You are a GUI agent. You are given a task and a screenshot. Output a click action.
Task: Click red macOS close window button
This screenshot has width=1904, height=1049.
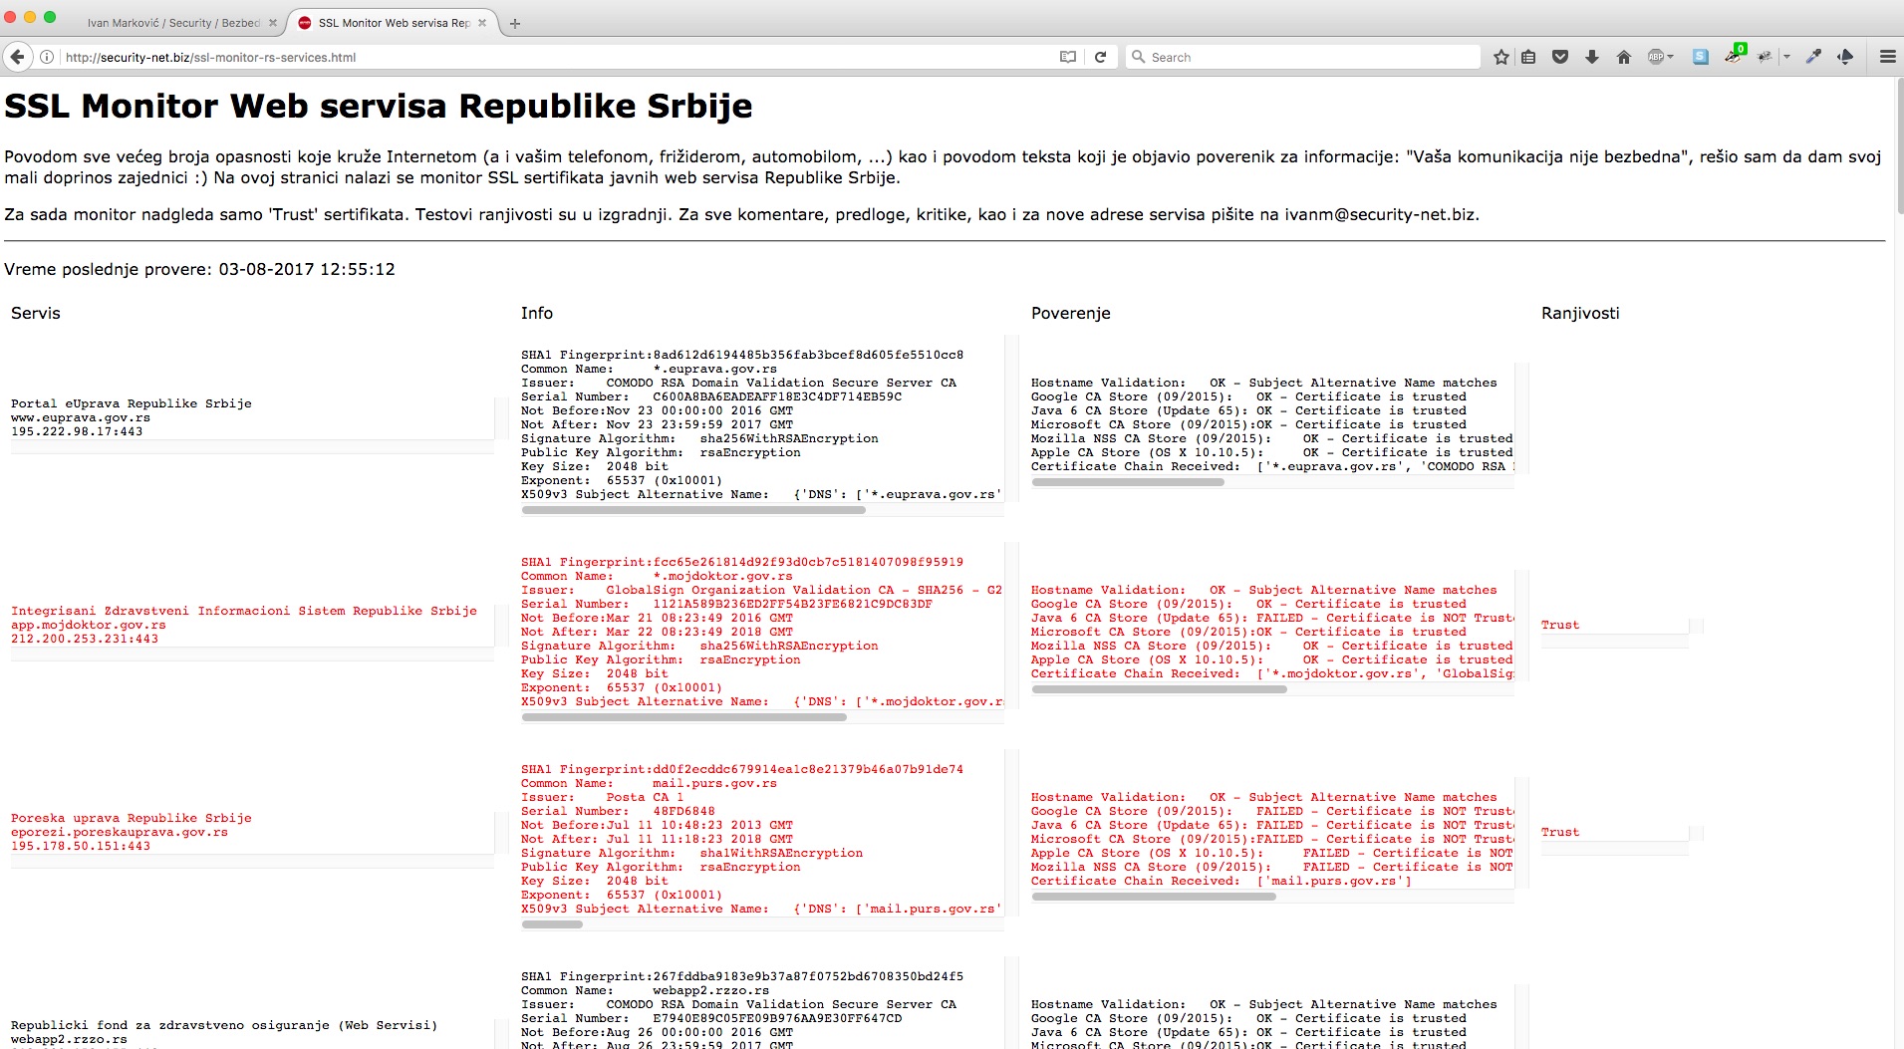[x=11, y=17]
